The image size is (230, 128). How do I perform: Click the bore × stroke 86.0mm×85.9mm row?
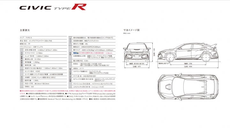pyautogui.click(x=45, y=84)
